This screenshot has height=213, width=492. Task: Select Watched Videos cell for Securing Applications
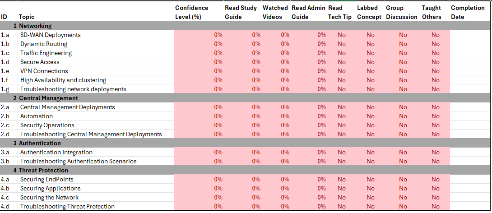point(276,188)
